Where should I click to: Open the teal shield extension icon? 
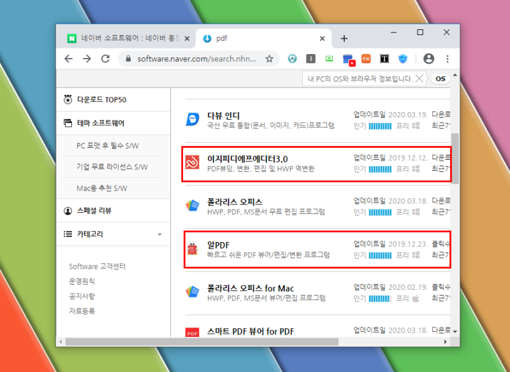293,59
